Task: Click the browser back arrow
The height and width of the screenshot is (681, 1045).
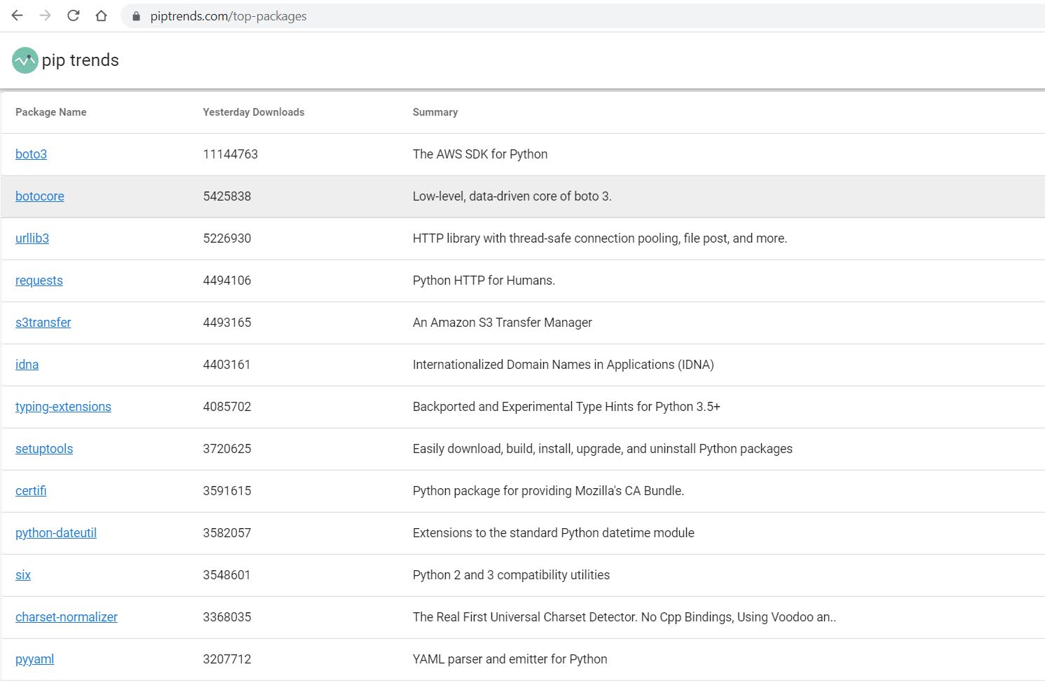Action: (x=18, y=15)
